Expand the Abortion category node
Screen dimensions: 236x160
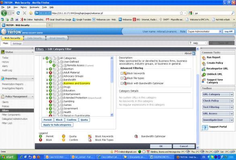coord(47,69)
